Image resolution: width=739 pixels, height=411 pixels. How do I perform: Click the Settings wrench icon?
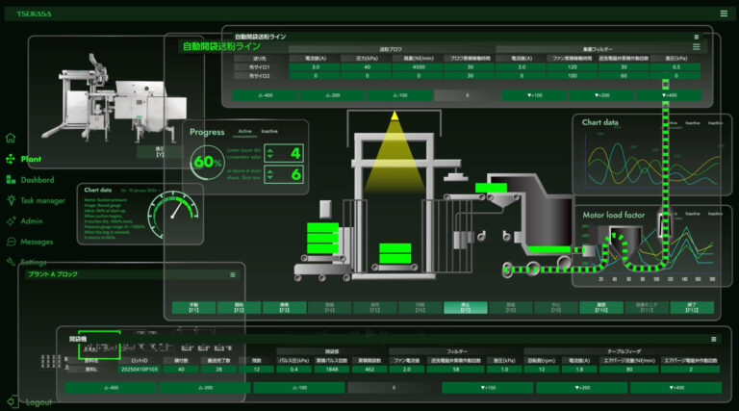click(x=11, y=262)
